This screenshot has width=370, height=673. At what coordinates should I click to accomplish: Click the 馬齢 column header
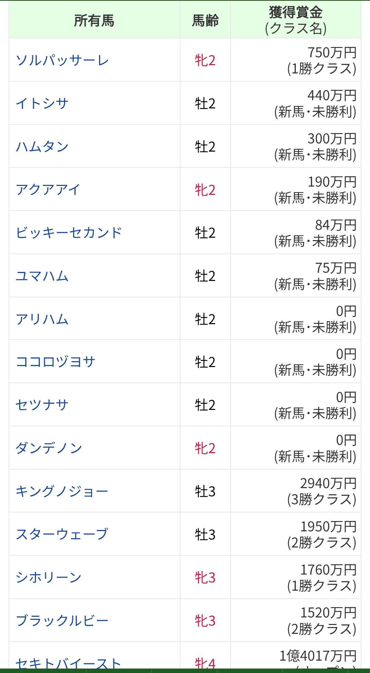[205, 21]
